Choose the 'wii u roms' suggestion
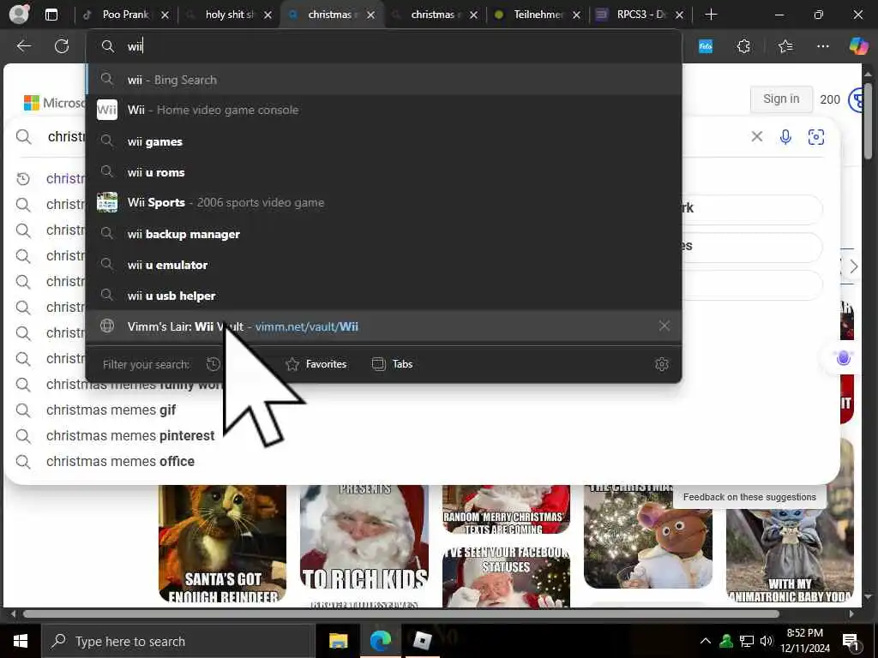This screenshot has height=658, width=878. tap(384, 172)
